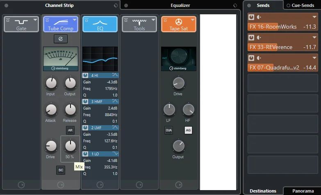Click the 4 HI gain value -4.3dB
Screen dimensions: 321x195
tap(112, 82)
